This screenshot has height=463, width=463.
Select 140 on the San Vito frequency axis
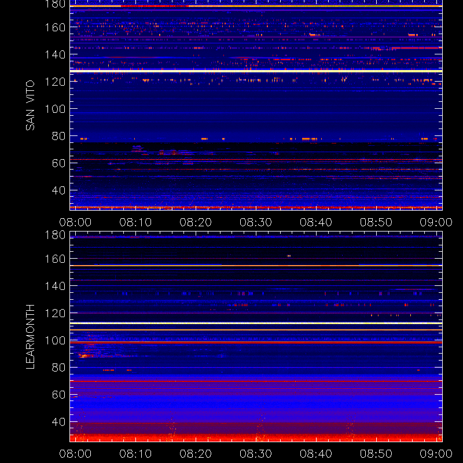pyautogui.click(x=55, y=54)
